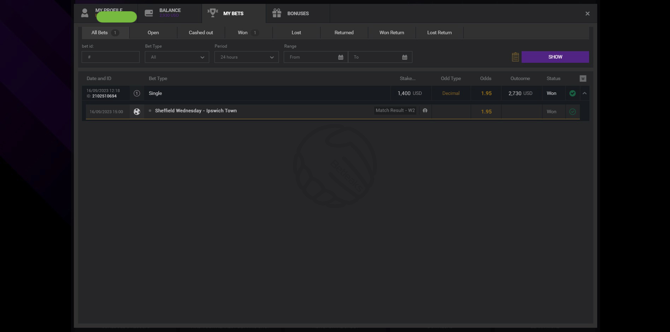Collapse the Single bet row arrow
670x332 pixels.
[584, 93]
